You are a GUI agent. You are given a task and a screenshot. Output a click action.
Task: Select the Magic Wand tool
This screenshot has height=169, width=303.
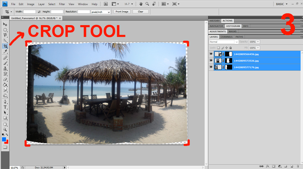[x=5, y=40]
